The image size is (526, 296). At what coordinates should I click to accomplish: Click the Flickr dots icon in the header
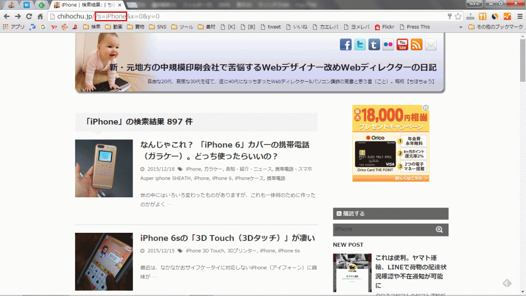[x=388, y=45]
